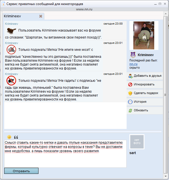Click the add friend person icon
169x180 pixels.
coord(130,76)
